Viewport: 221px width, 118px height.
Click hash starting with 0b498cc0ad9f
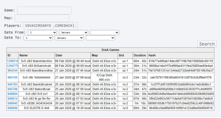181,108
